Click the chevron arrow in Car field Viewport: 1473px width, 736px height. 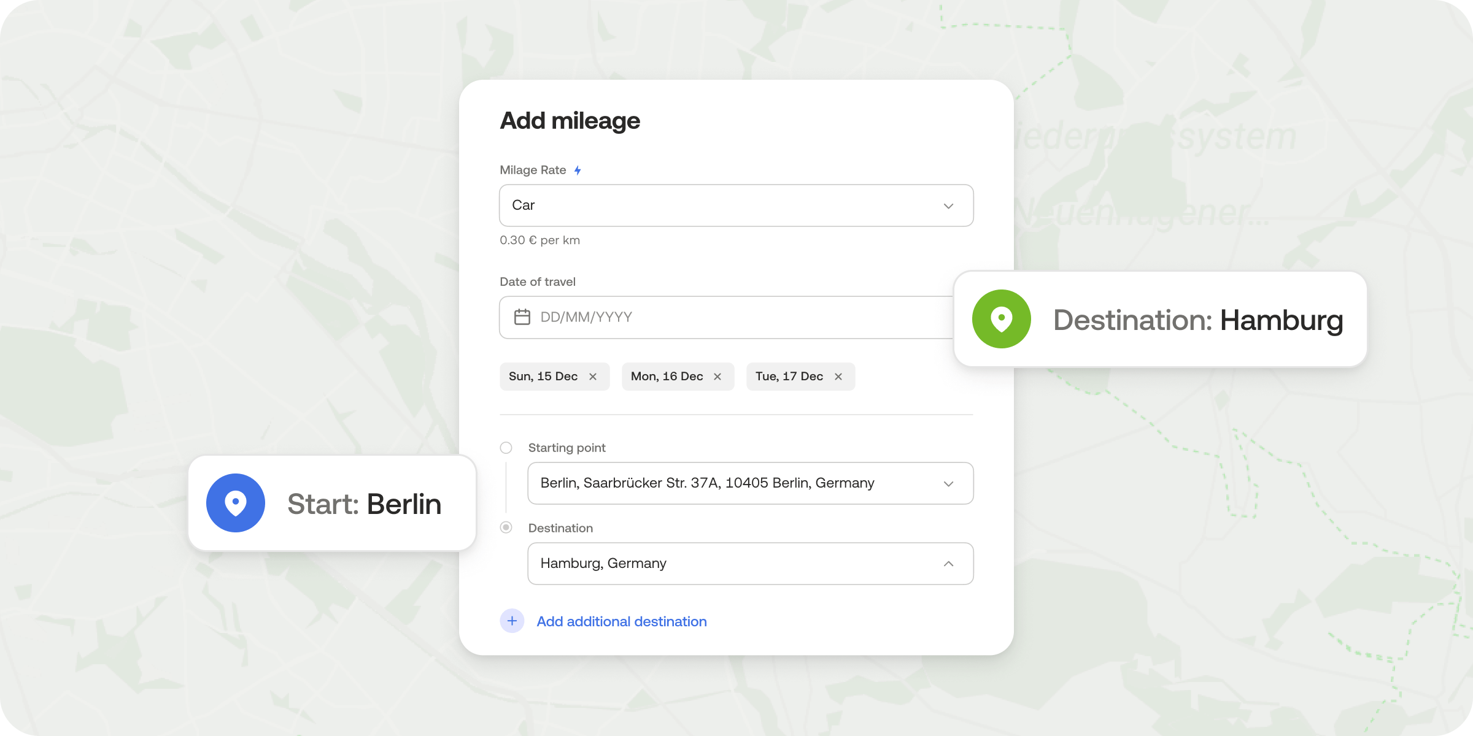(x=948, y=206)
